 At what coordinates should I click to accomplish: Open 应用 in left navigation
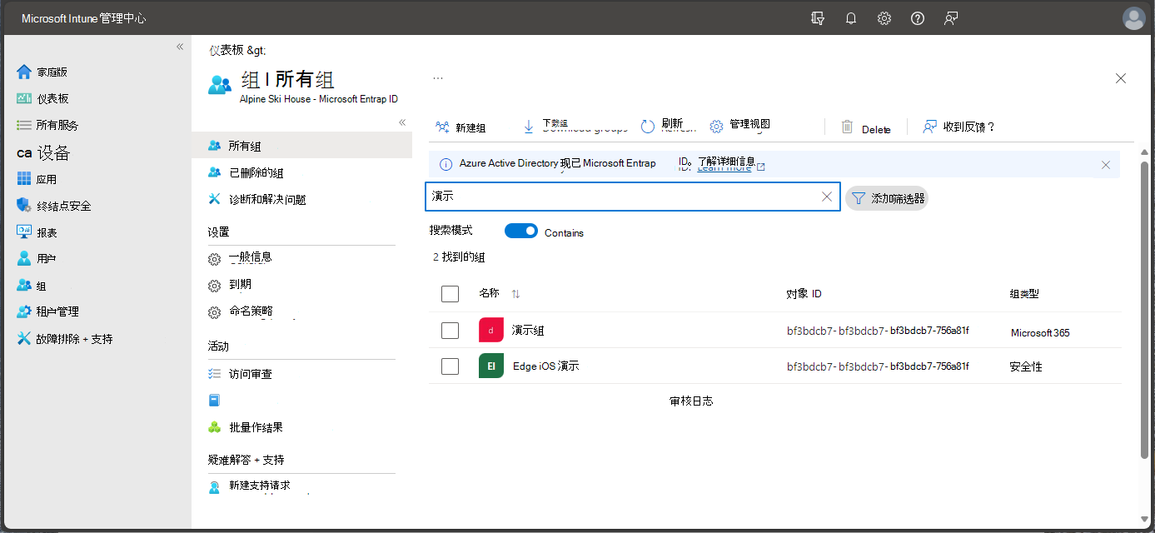coord(37,179)
